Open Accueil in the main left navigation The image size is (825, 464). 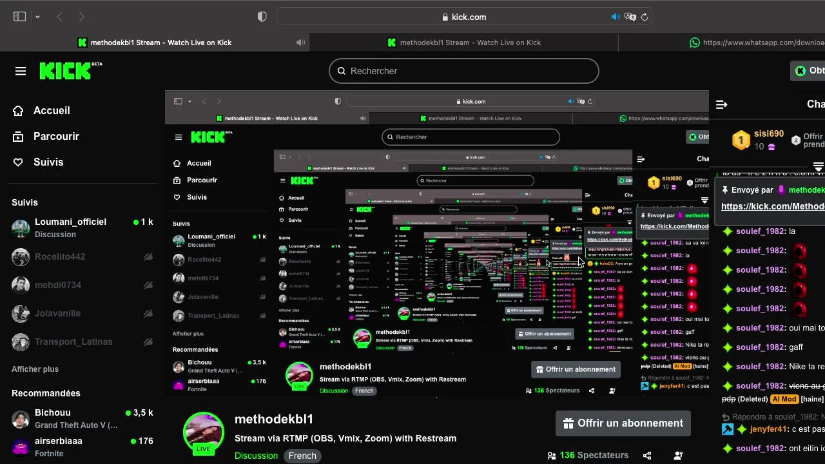click(x=41, y=110)
